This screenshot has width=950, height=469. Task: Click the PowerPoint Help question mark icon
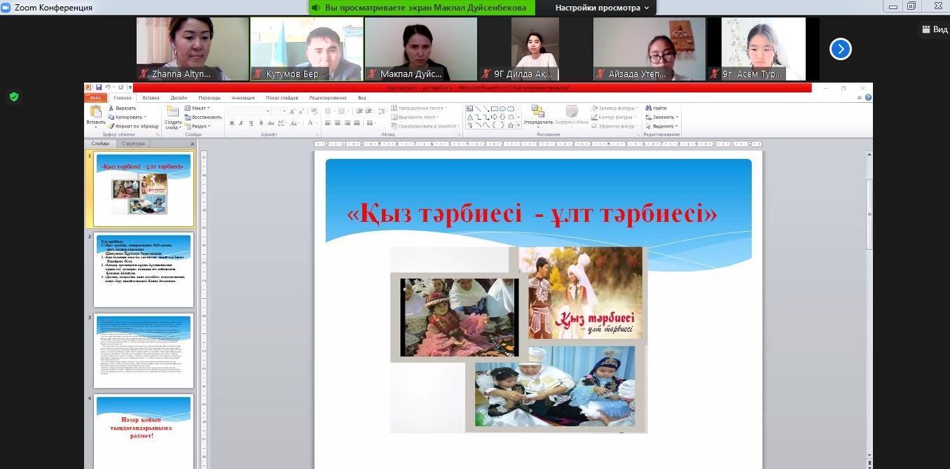(x=869, y=98)
